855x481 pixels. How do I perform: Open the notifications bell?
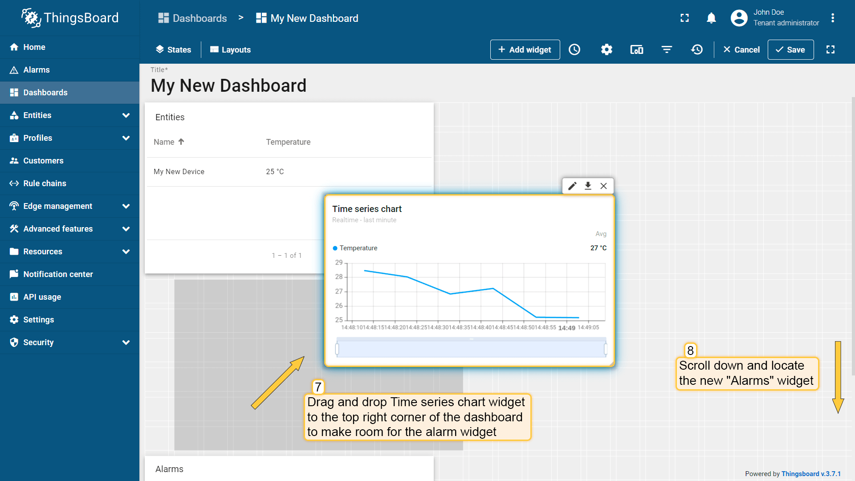click(711, 18)
